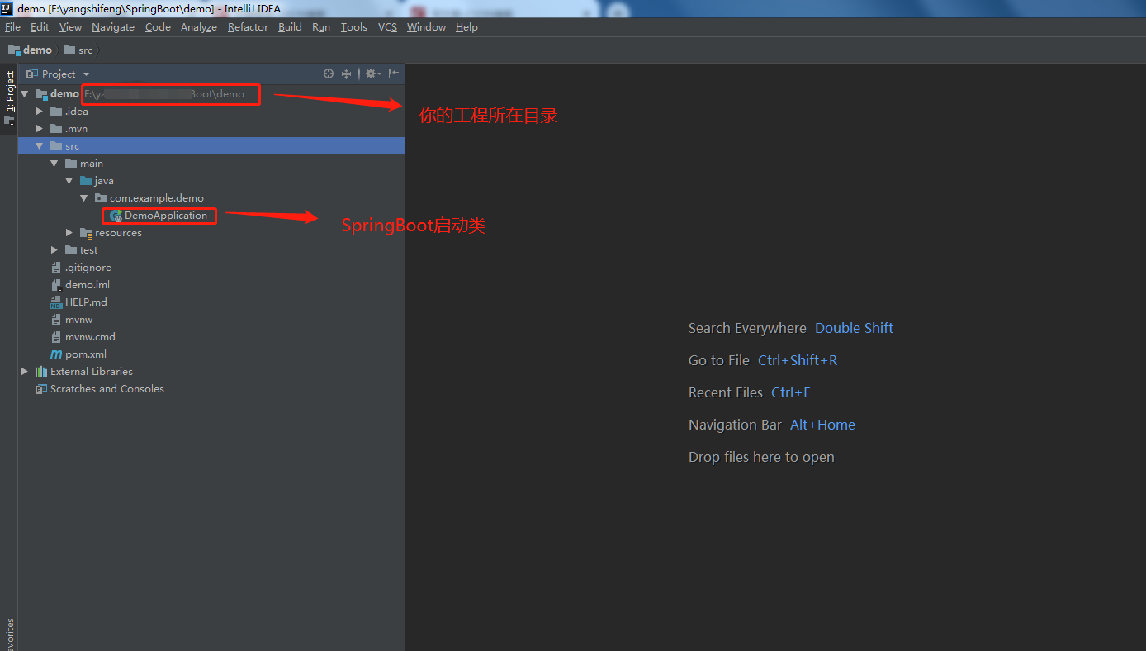Open the File menu

point(13,27)
